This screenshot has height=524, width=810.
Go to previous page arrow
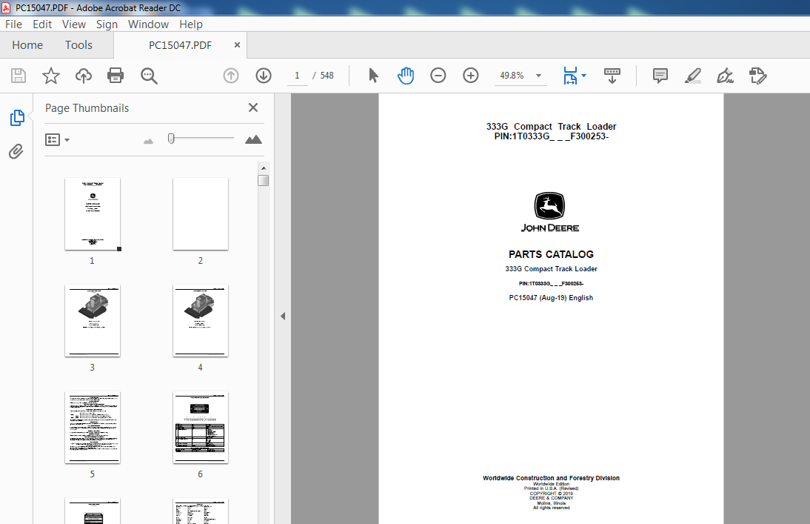click(231, 76)
